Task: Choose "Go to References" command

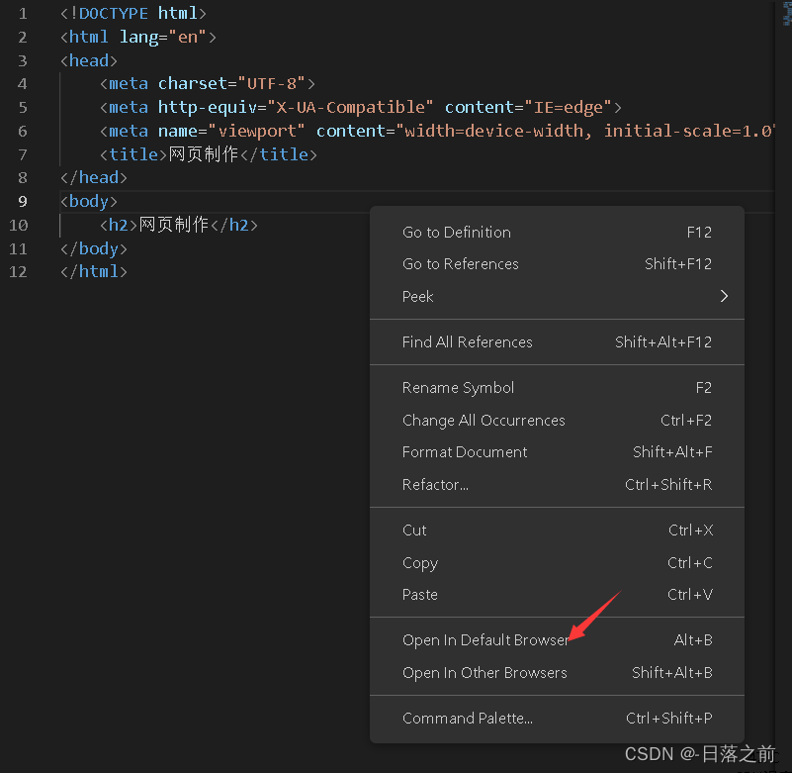Action: (460, 263)
